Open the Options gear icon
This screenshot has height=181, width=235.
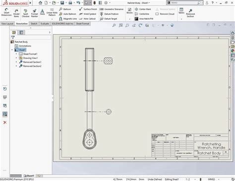106,3
